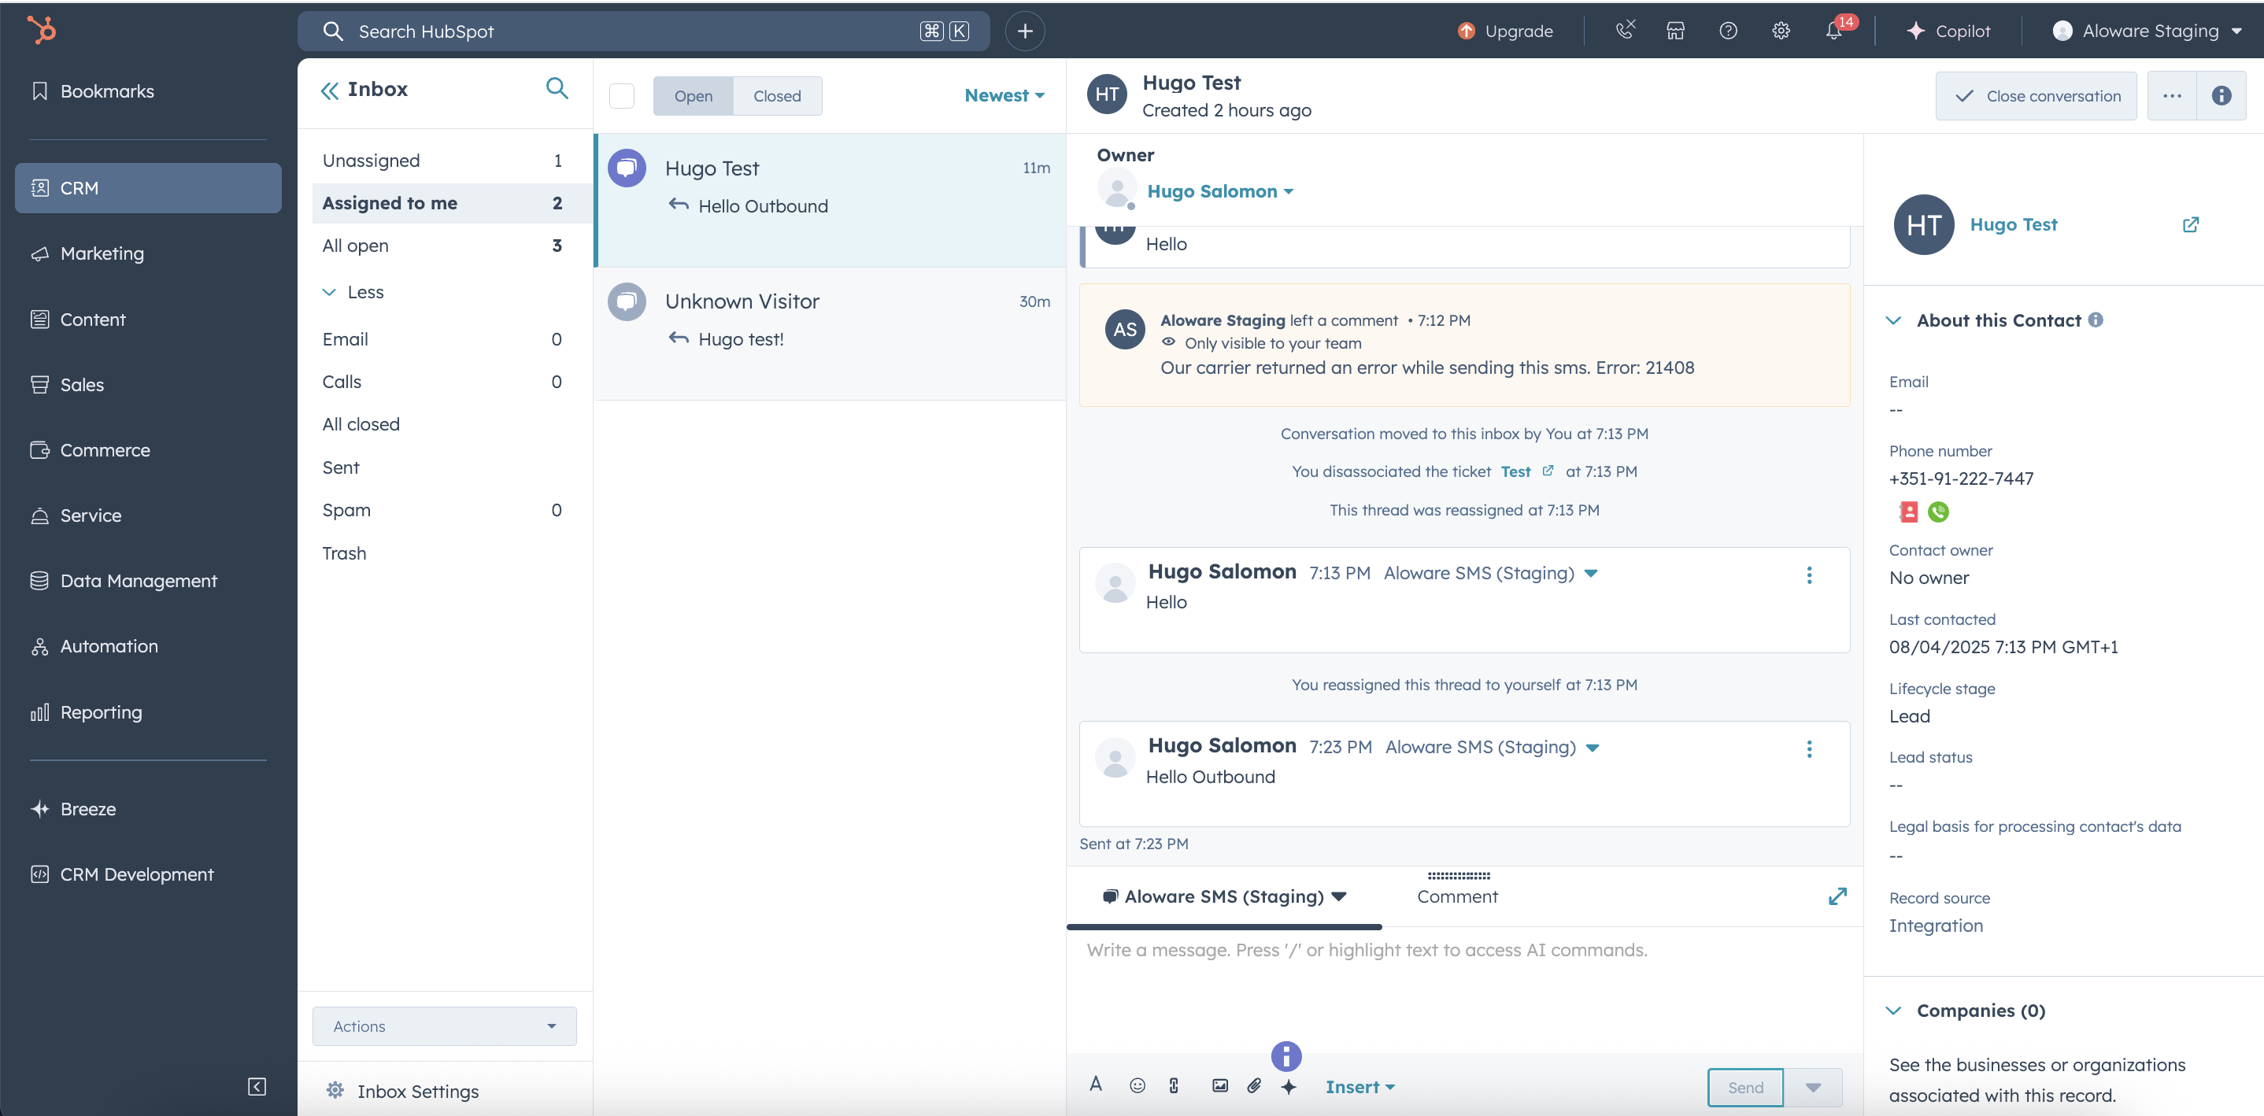The width and height of the screenshot is (2264, 1116).
Task: Open conversation more options ellipsis
Action: 2172,96
